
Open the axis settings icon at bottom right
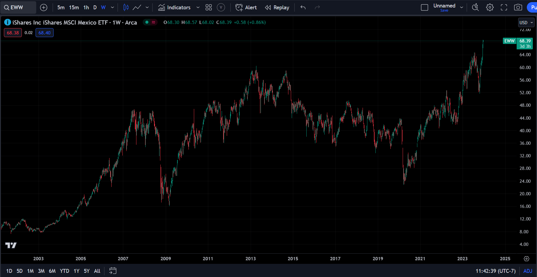[527, 259]
